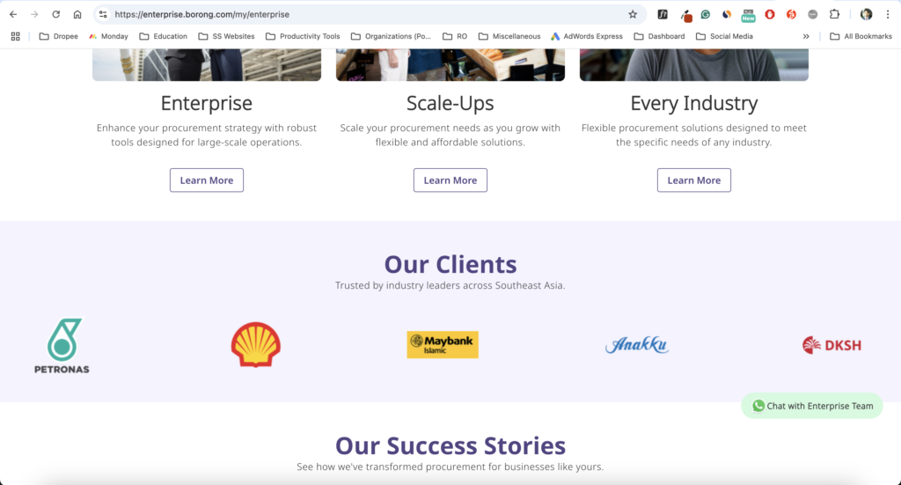Open the Chrome profile avatar
901x485 pixels.
point(867,14)
